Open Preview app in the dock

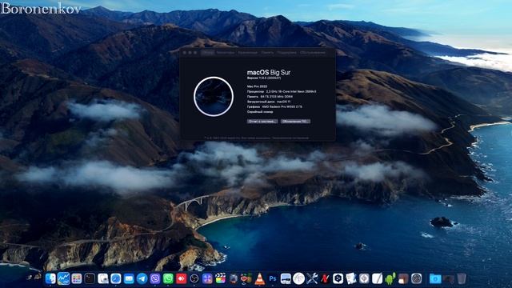pos(103,278)
